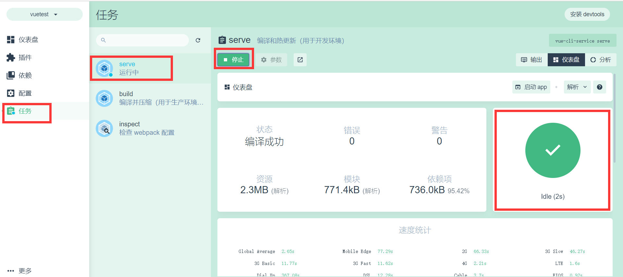Switch to the 仪表盘 dashboard tab
Viewport: 623px width, 277px height.
(x=566, y=60)
